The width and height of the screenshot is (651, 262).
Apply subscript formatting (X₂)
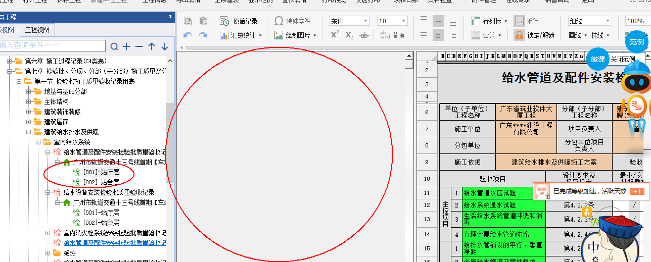click(349, 35)
